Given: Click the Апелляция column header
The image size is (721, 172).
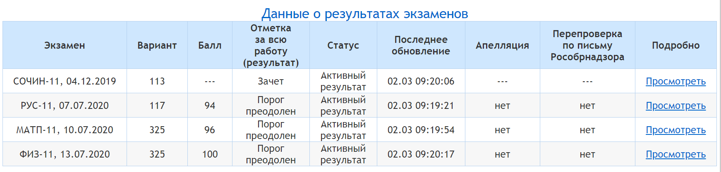Looking at the screenshot, I should pos(502,45).
